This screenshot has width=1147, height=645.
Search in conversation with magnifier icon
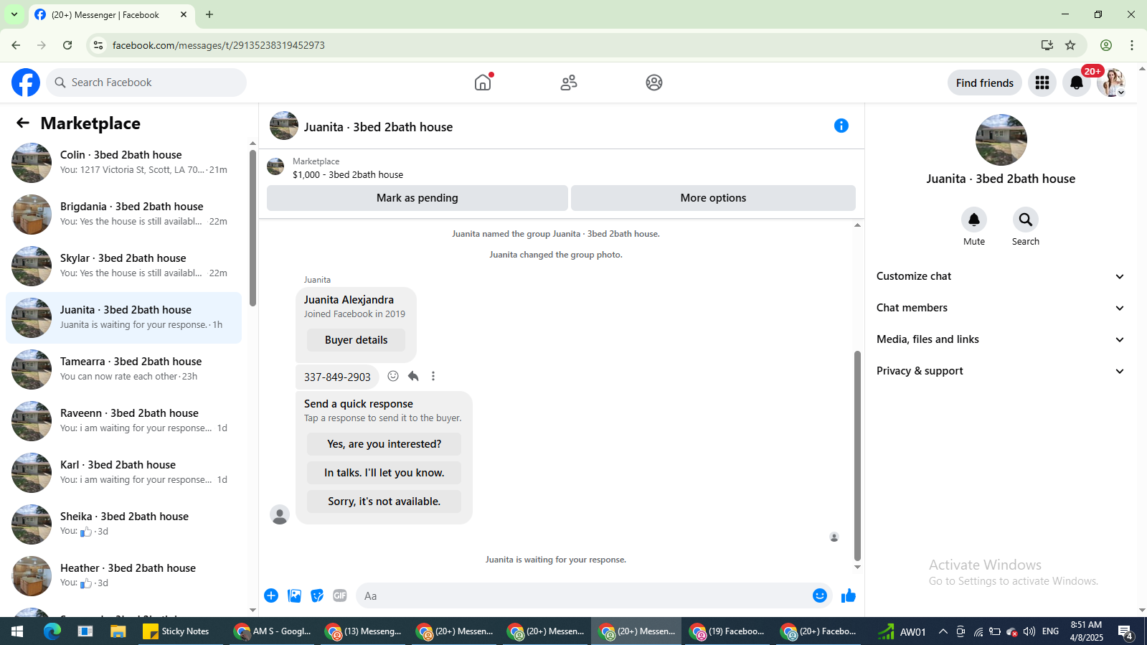click(x=1026, y=220)
